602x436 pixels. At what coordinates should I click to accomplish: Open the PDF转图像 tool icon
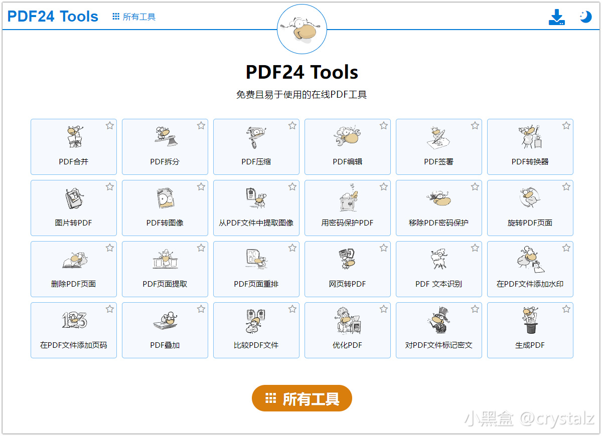pos(165,198)
